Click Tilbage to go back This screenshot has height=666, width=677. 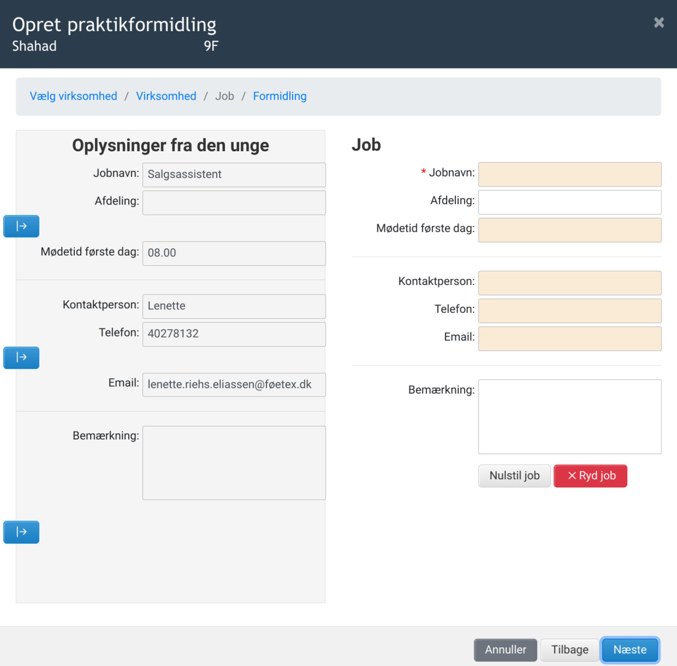coord(569,649)
